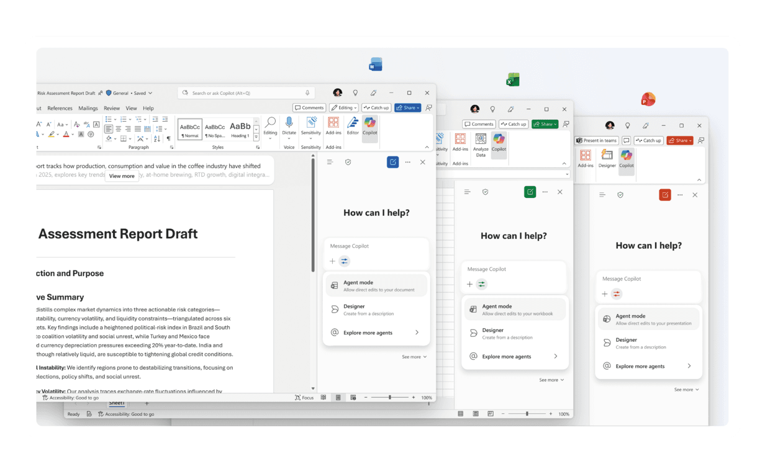Open the Editing mode dropdown in Word
This screenshot has height=474, width=765.
343,108
